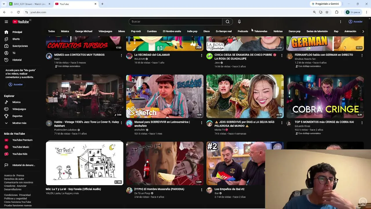Open YouTube Kids in the sidebar
Screen dimensions: 371x209
20,154
